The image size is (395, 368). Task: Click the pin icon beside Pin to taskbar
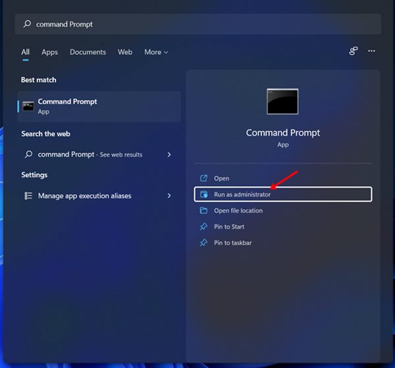click(203, 242)
